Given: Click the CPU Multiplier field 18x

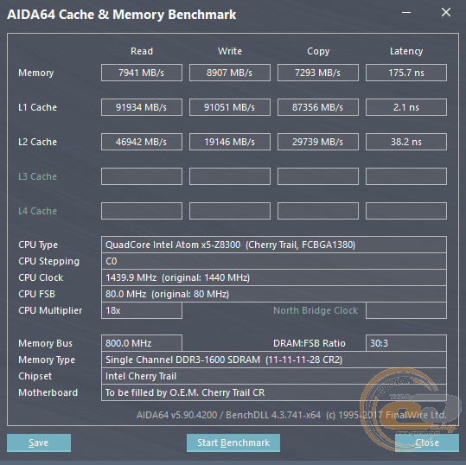Looking at the screenshot, I should (x=142, y=310).
